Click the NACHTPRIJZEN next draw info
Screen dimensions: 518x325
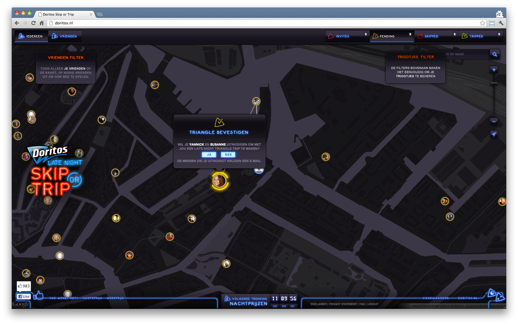(246, 301)
